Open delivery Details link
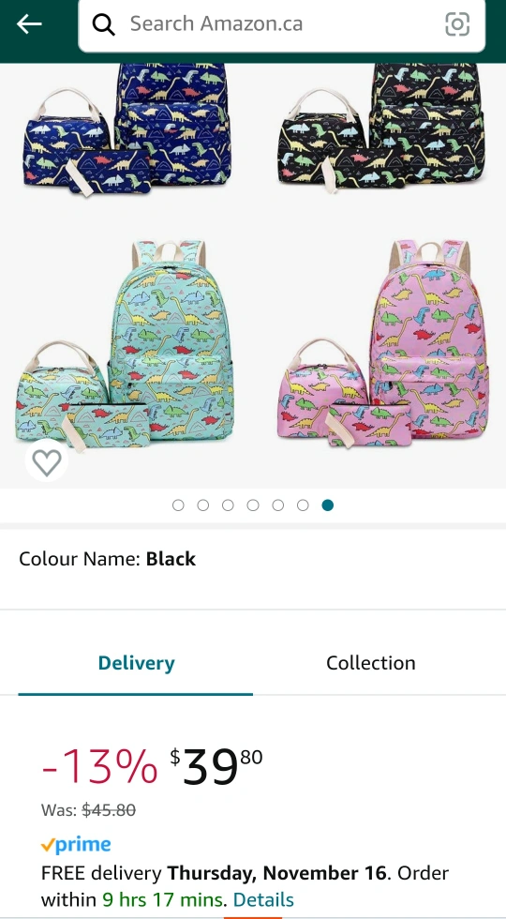506x919 pixels. tap(263, 899)
